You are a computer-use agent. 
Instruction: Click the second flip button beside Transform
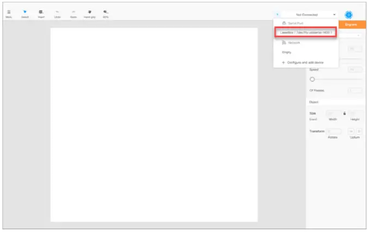tap(359, 131)
